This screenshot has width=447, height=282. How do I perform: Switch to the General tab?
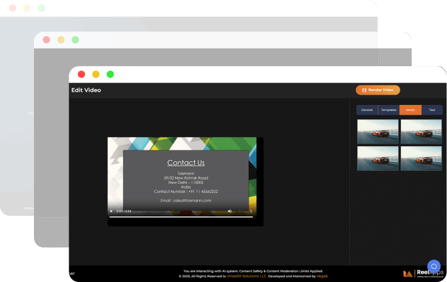[x=367, y=110]
